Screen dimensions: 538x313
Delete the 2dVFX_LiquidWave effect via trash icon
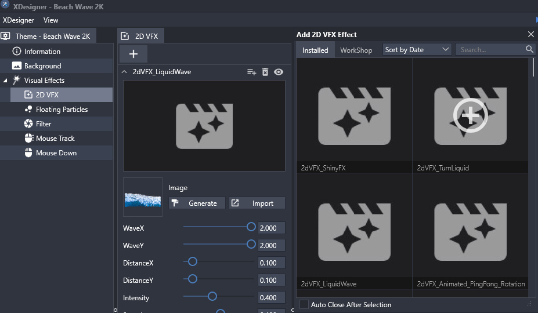pos(265,72)
